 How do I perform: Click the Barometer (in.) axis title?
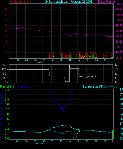point(107,2)
